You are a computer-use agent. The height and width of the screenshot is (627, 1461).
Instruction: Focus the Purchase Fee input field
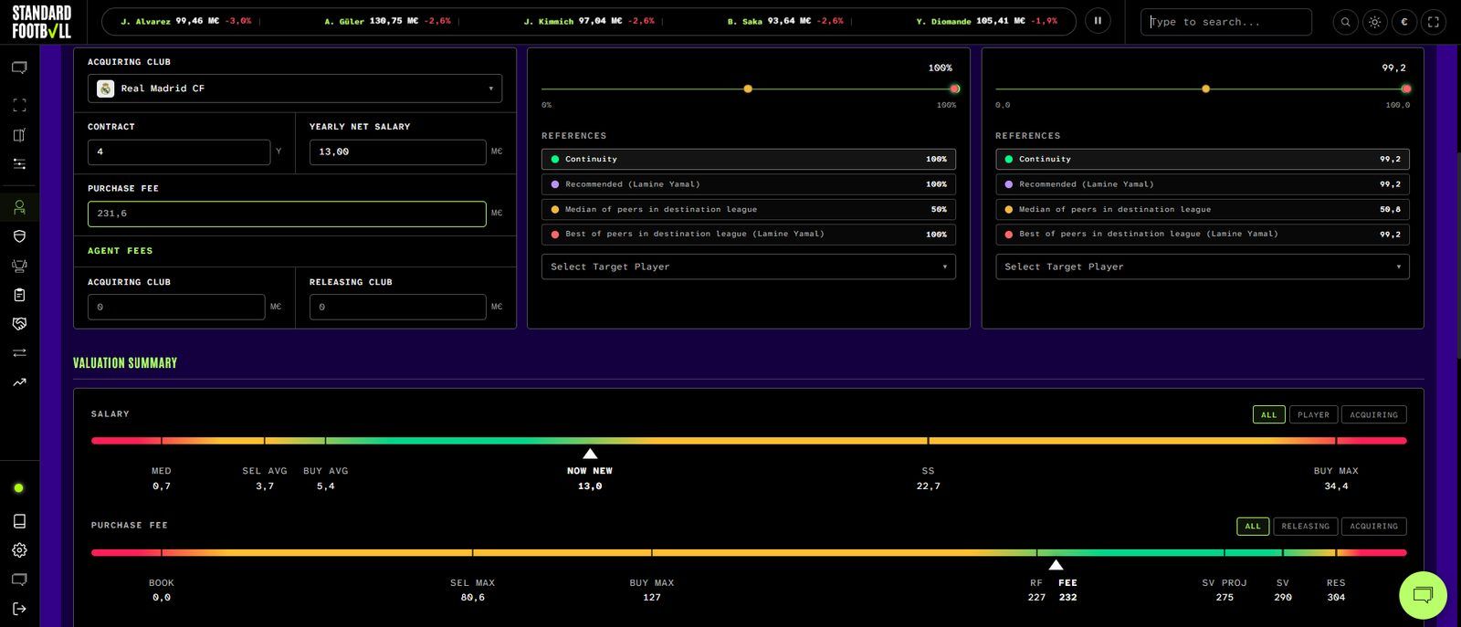pos(287,214)
